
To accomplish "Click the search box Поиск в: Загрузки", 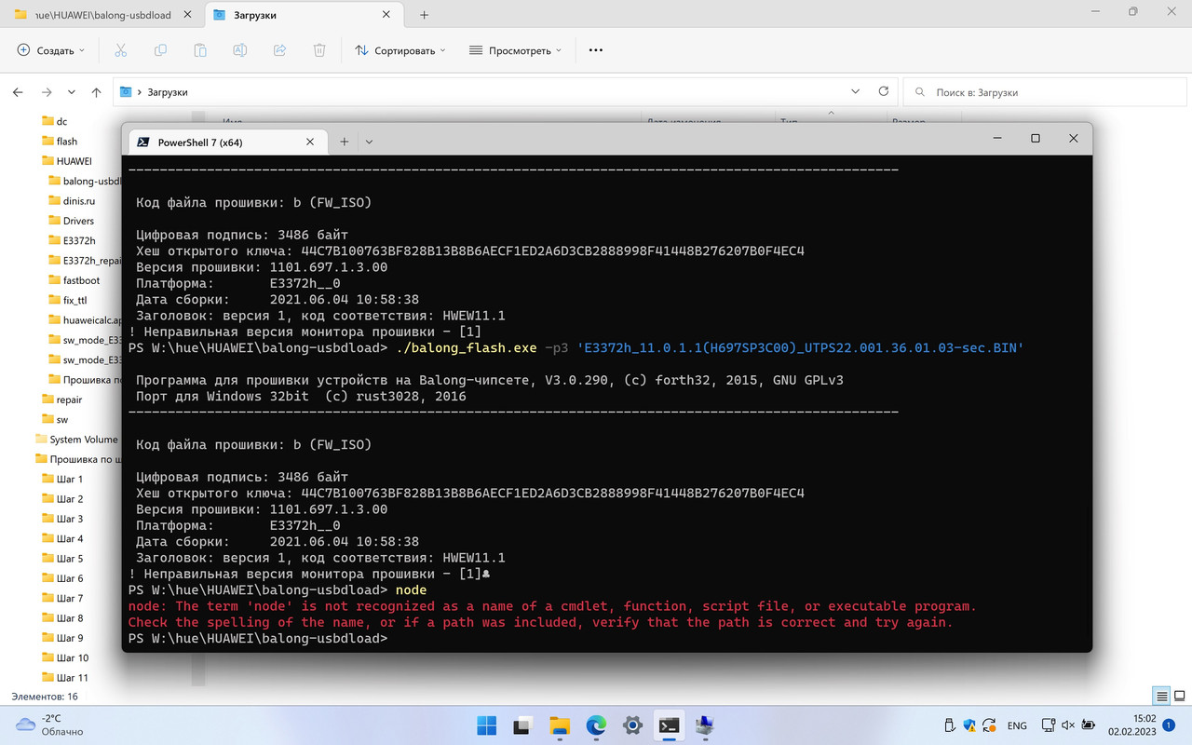I will [x=1045, y=92].
